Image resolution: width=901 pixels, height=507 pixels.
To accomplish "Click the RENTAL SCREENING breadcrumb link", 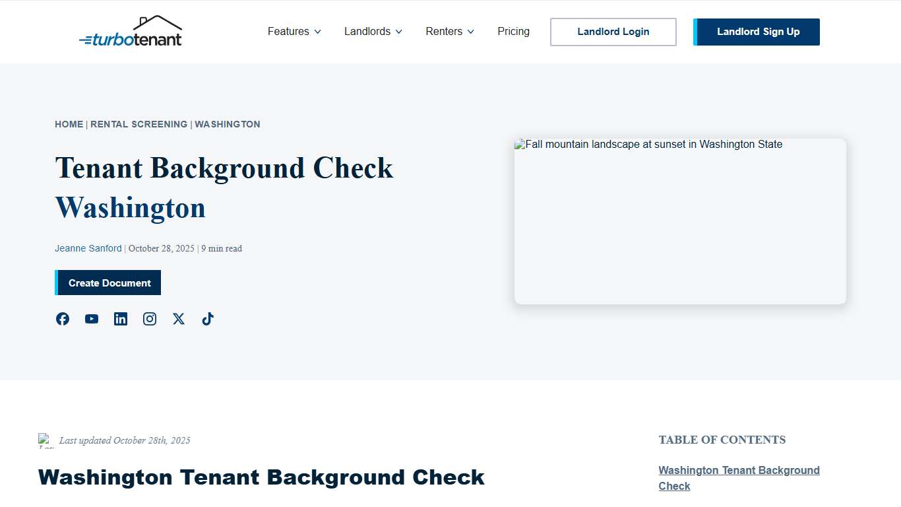I will click(139, 124).
